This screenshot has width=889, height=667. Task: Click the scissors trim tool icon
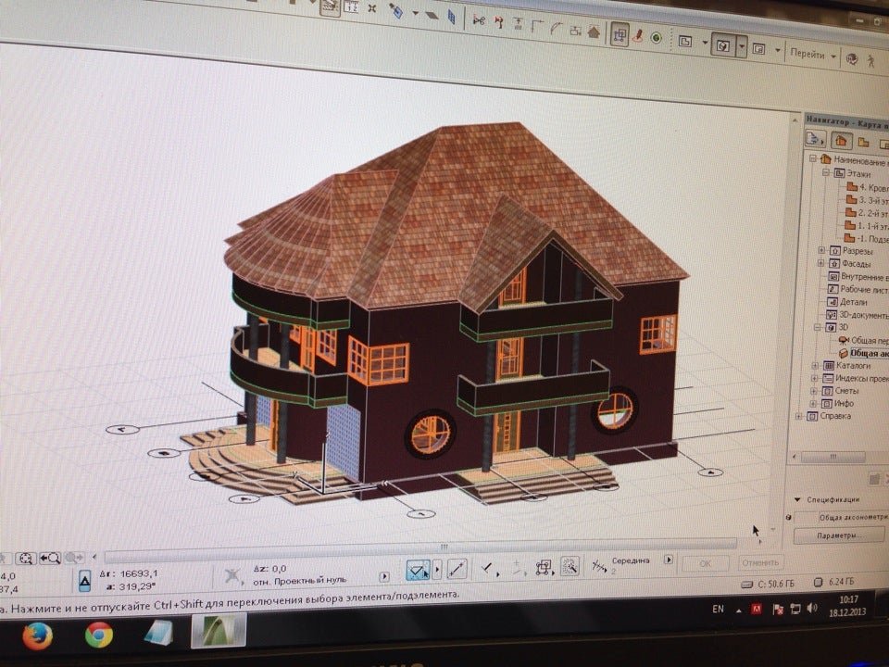tap(476, 18)
